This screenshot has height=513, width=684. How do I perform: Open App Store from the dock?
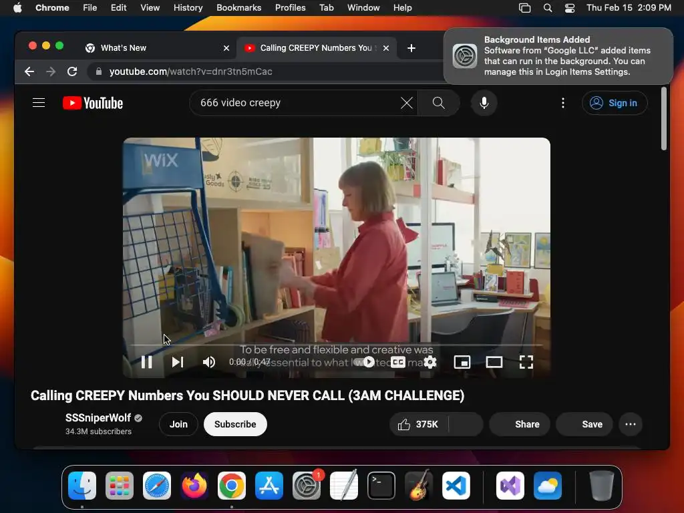click(269, 486)
